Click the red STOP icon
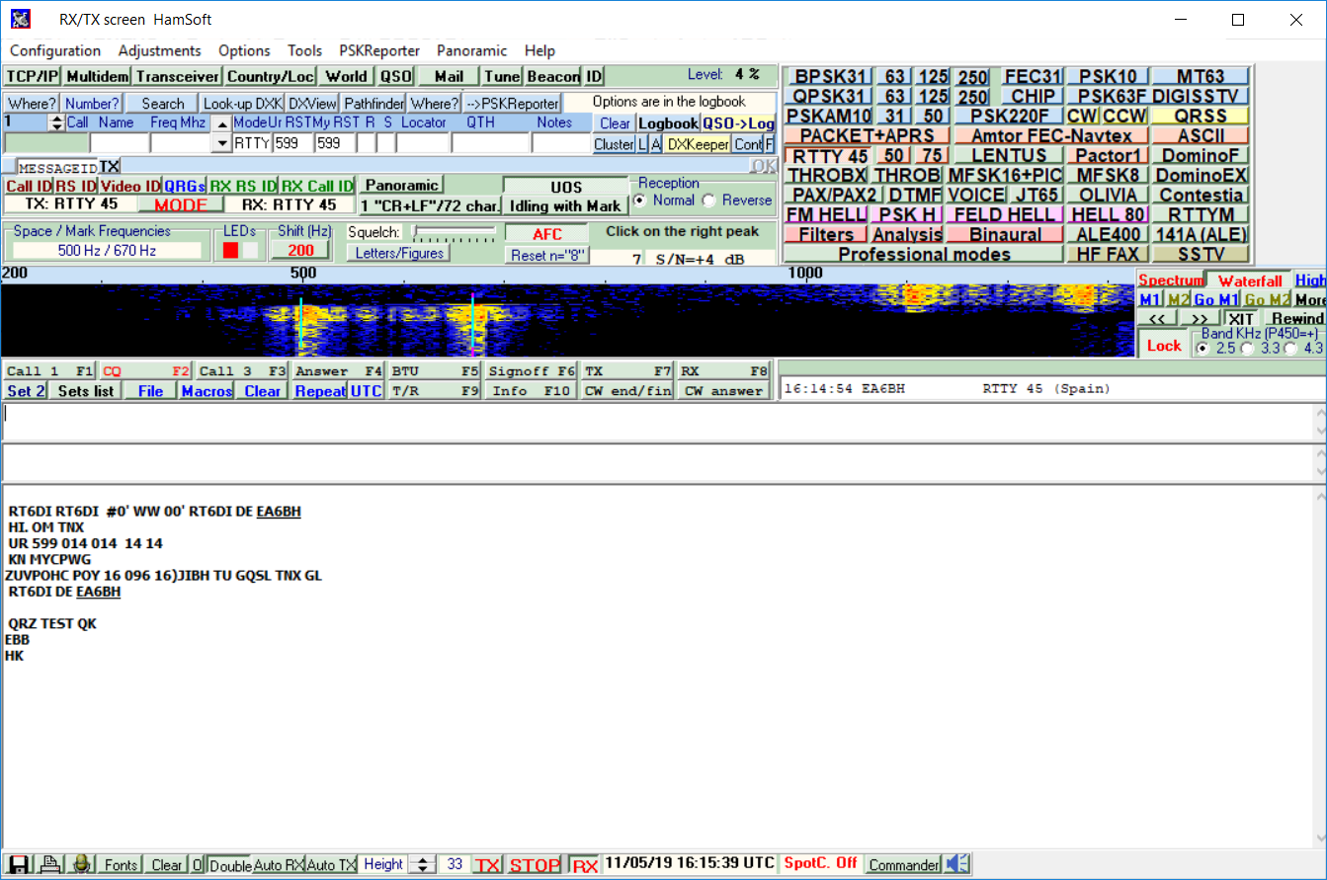 pyautogui.click(x=535, y=864)
